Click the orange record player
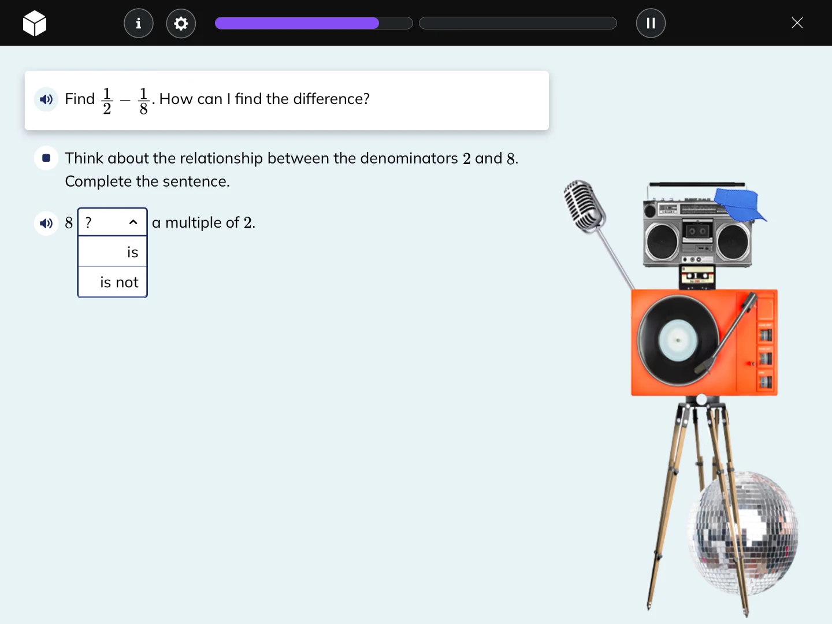 (704, 342)
